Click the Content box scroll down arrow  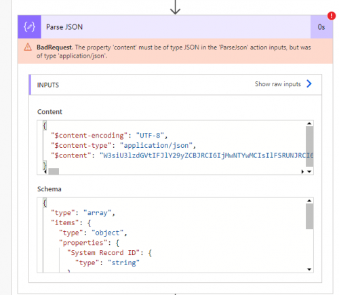pyautogui.click(x=309, y=172)
